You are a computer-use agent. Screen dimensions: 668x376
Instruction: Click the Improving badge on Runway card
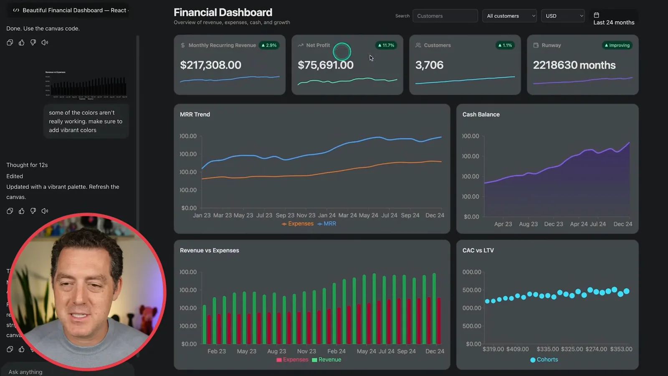click(x=617, y=45)
